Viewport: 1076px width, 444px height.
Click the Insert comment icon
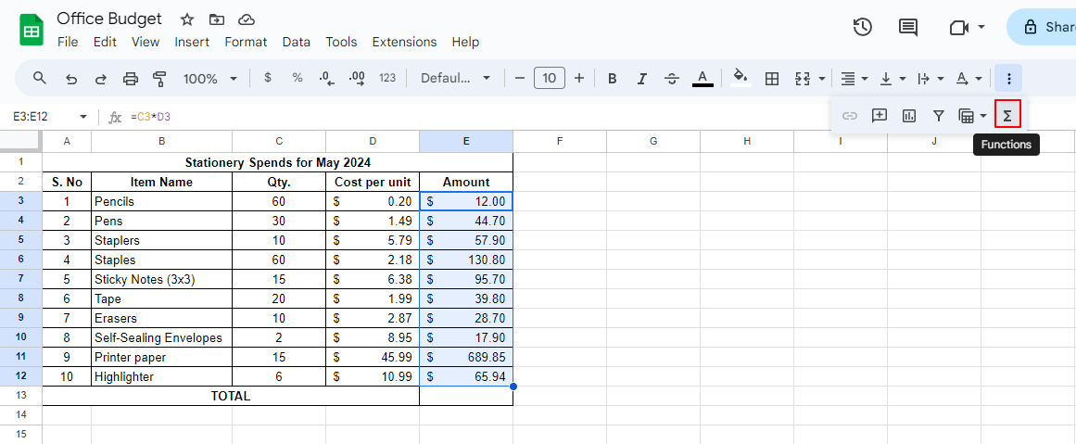pyautogui.click(x=879, y=115)
